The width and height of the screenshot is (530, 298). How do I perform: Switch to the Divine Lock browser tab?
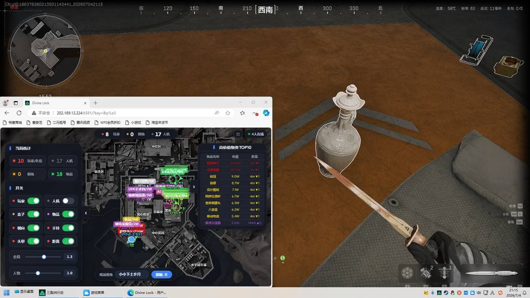[x=57, y=103]
